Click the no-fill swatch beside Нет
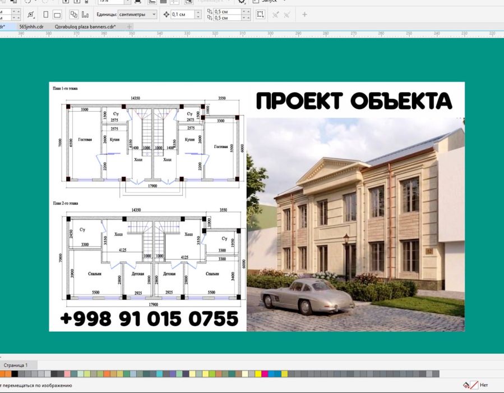The image size is (504, 393). (474, 385)
